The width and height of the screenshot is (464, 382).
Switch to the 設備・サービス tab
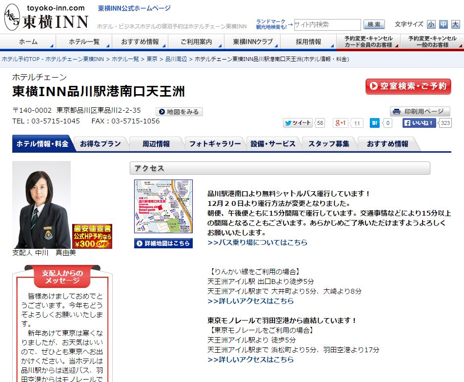coord(273,144)
